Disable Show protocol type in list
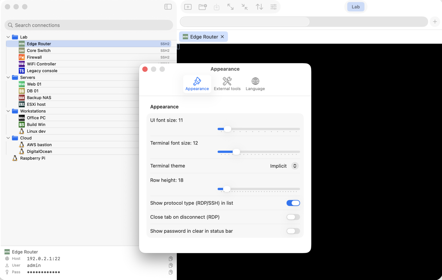Screen dimensions: 442x280 pos(293,203)
